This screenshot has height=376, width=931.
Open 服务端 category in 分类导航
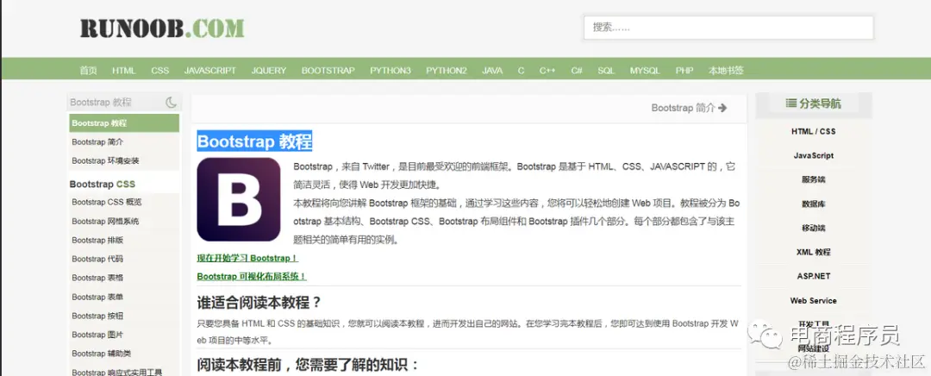click(x=814, y=179)
